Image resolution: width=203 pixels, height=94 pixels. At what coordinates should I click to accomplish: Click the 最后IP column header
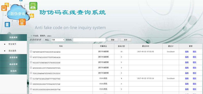click(x=171, y=46)
